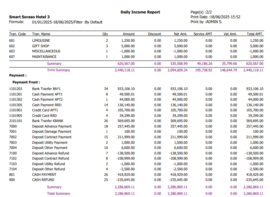This screenshot has width=270, height=197.
Task: Click the Daily Income Report title
Action: 140,12
